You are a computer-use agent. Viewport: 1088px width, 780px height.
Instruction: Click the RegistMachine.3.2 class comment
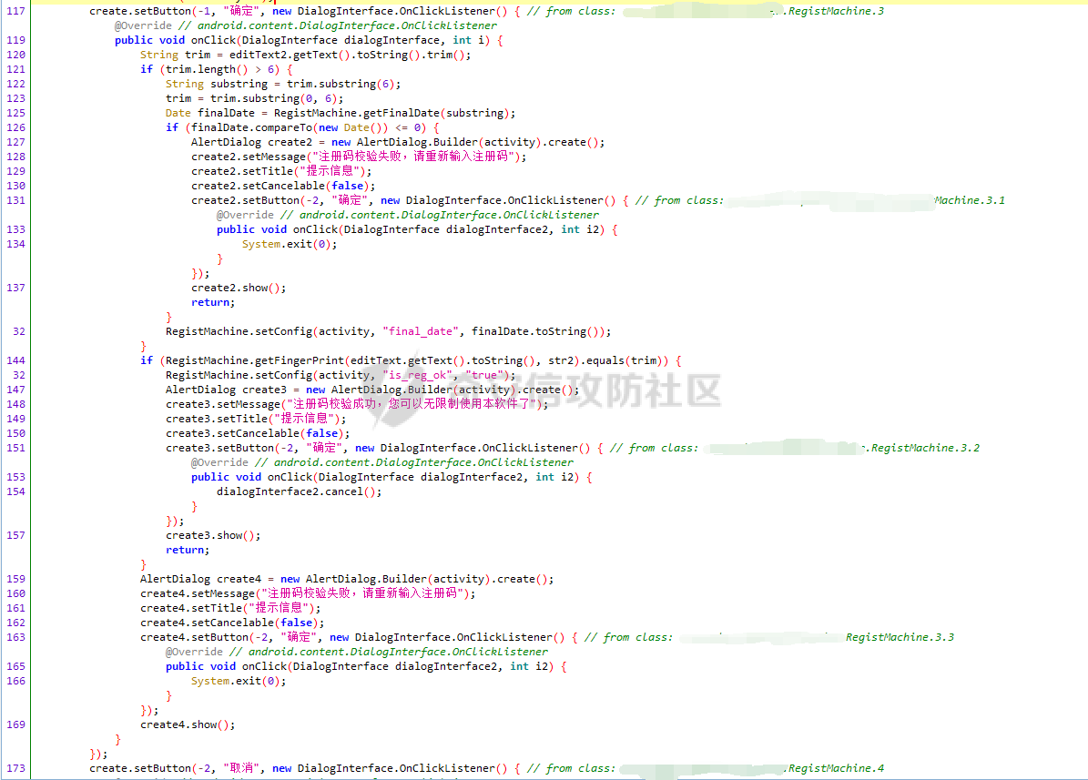924,448
